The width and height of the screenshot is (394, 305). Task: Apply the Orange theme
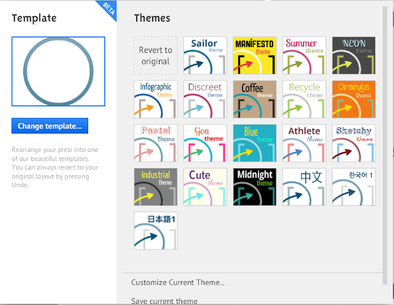tap(353, 99)
